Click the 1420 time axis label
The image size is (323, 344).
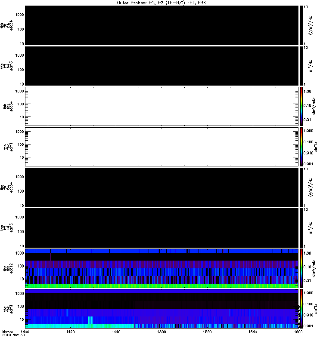pyautogui.click(x=70, y=332)
